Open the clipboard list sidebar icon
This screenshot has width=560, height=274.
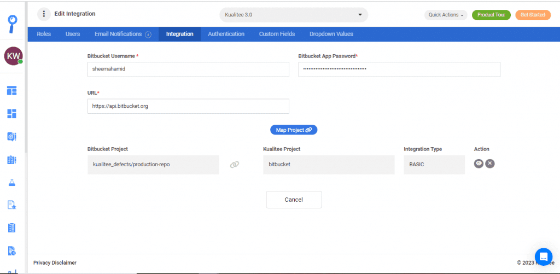pyautogui.click(x=12, y=160)
